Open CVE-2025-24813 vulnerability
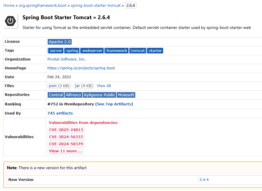The height and width of the screenshot is (191, 262). pos(66,130)
